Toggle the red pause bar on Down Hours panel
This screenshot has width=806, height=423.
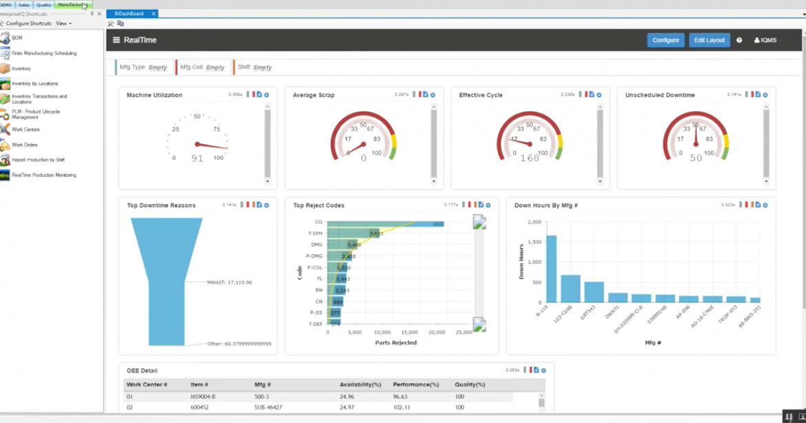pos(746,205)
